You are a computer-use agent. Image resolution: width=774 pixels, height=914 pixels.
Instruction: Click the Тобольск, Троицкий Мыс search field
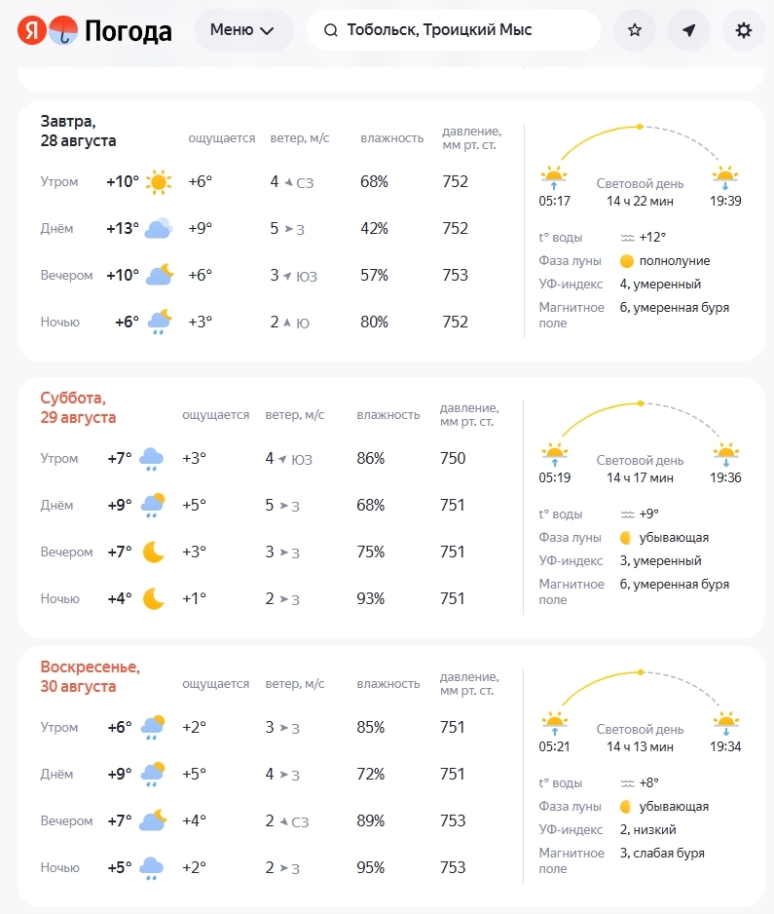453,30
